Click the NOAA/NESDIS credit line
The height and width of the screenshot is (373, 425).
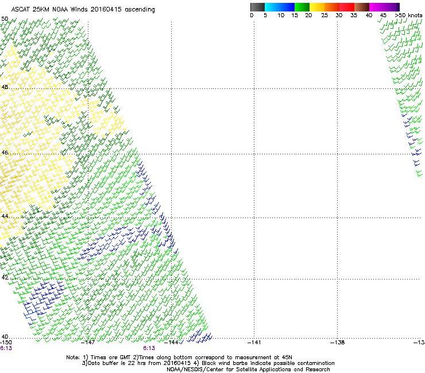(x=248, y=370)
